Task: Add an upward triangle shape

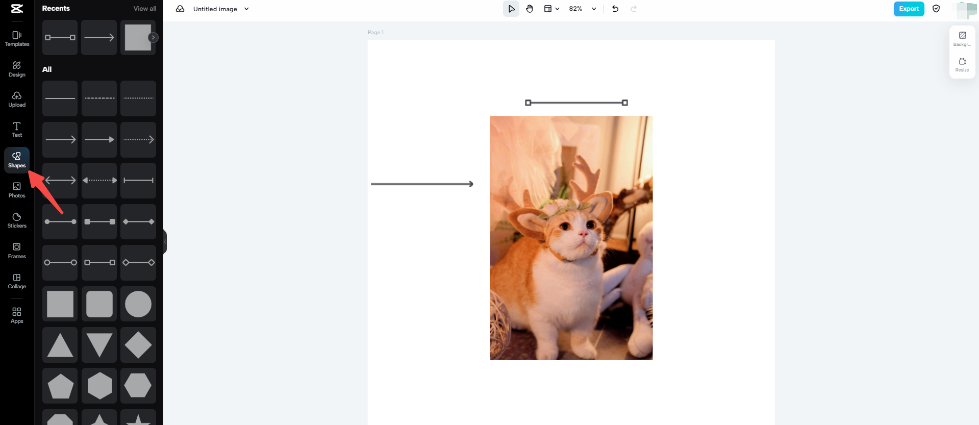Action: pyautogui.click(x=60, y=345)
